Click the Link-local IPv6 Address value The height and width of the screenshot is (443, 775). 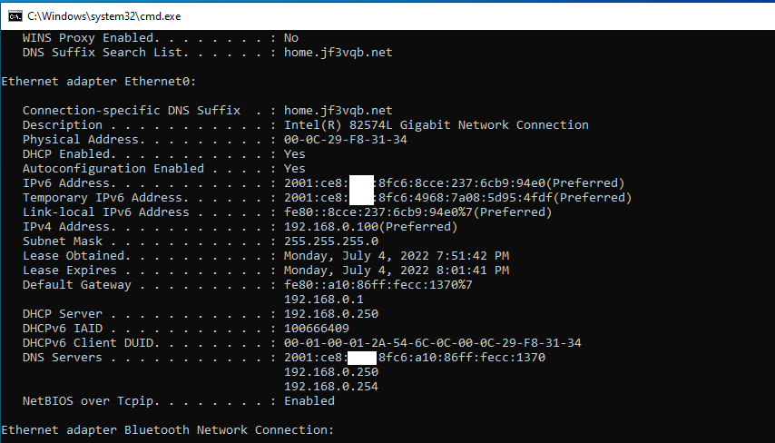pyautogui.click(x=417, y=212)
